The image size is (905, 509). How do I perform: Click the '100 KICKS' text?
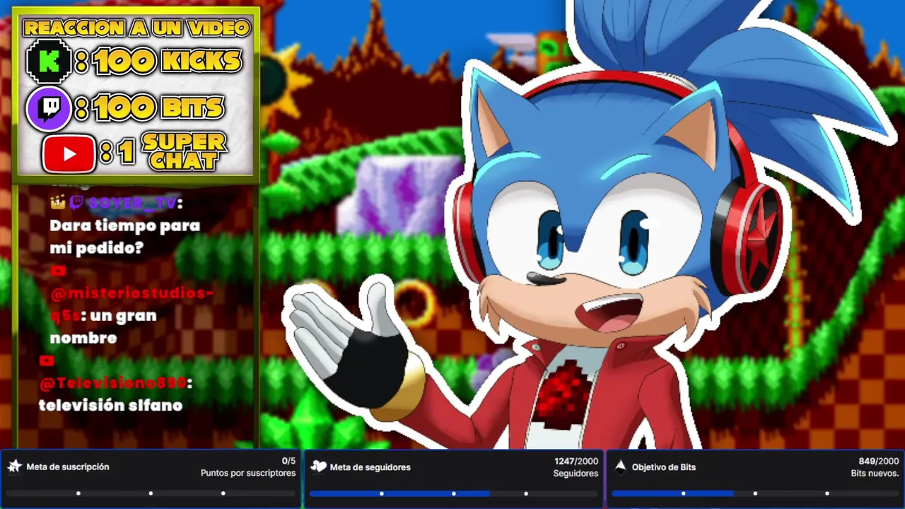point(168,62)
